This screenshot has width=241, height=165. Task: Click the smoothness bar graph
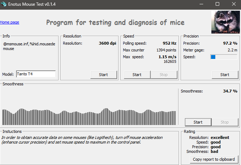[89, 116]
